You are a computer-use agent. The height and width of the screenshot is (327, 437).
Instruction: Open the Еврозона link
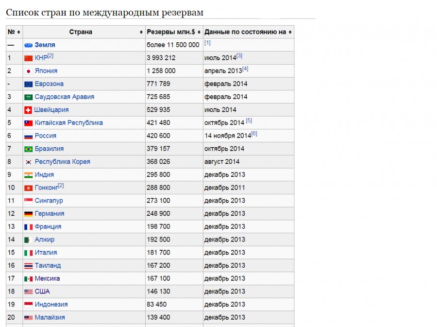(49, 84)
